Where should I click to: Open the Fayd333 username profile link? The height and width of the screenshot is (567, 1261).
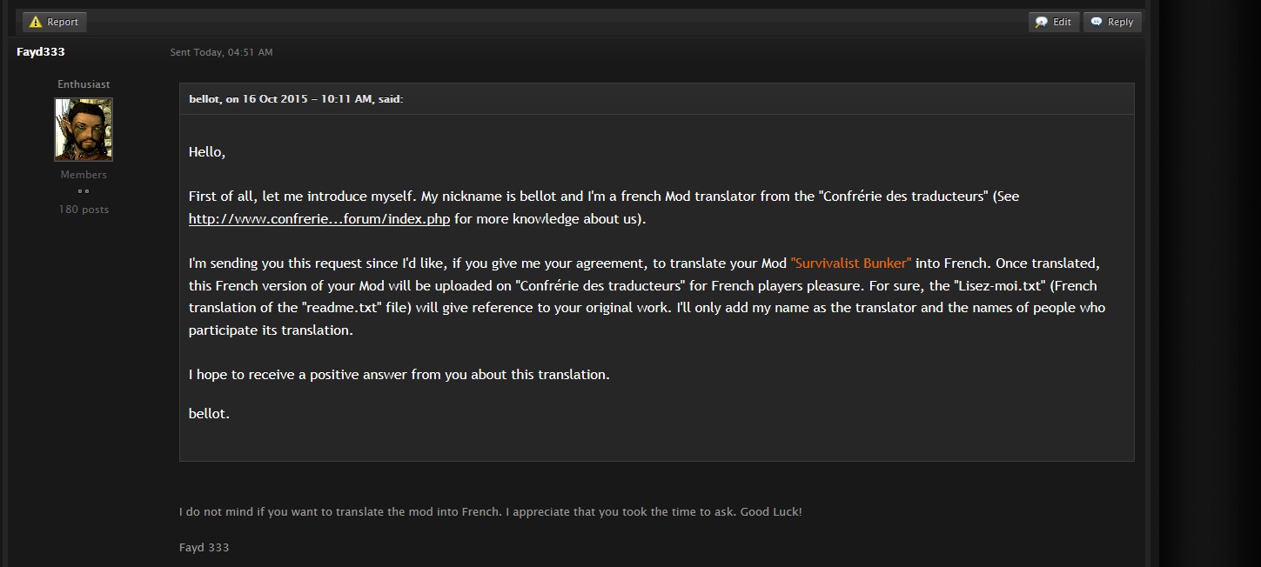click(41, 52)
